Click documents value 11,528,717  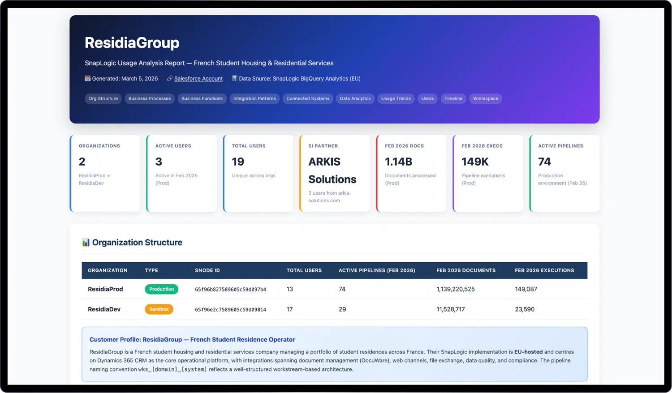point(451,309)
